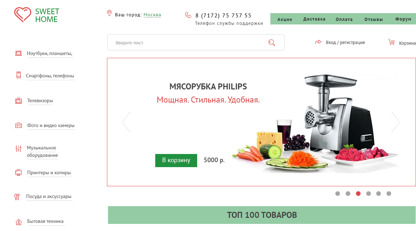This screenshot has width=416, height=231.
Task: Open the Акции menu item
Action: click(x=285, y=19)
